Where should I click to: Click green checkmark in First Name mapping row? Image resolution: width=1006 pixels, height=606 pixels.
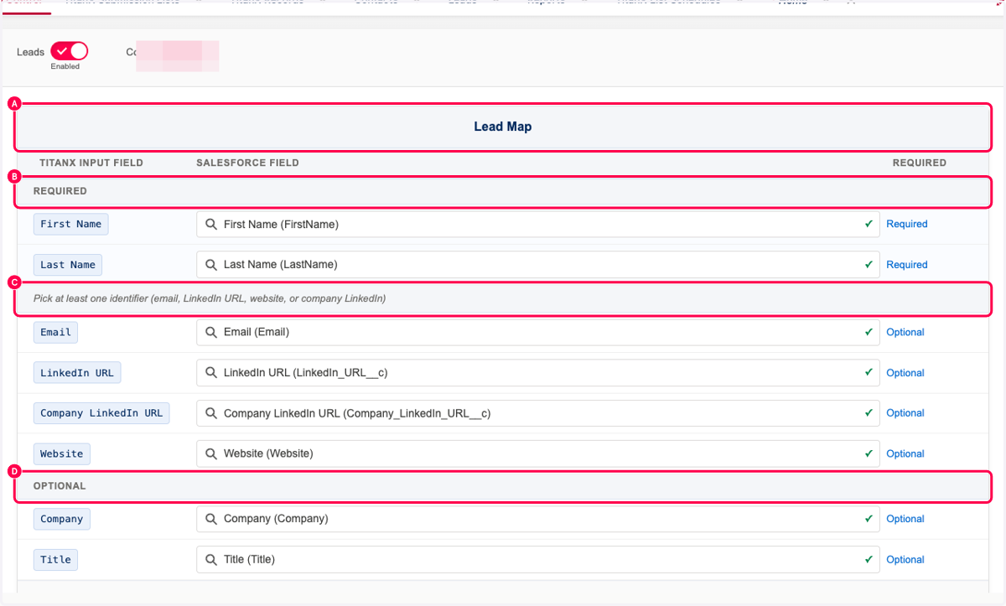[869, 225]
